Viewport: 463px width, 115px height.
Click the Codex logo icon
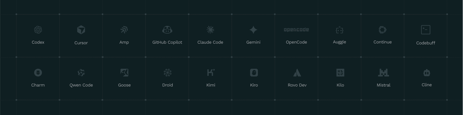tap(38, 30)
